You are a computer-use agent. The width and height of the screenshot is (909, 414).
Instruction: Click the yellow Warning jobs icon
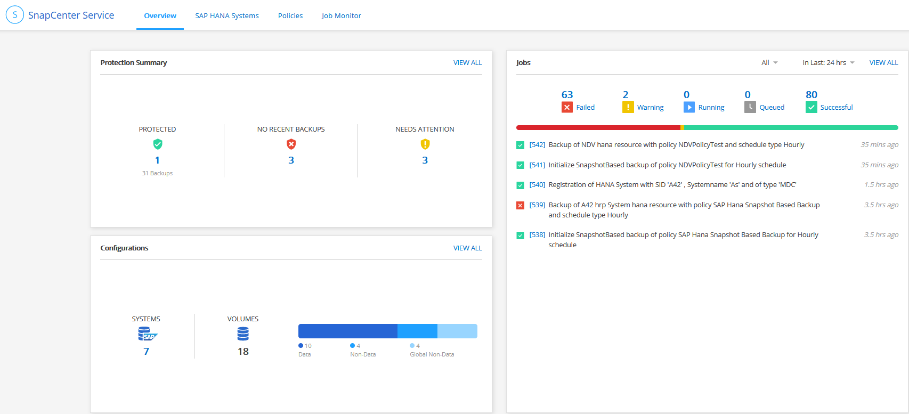(x=628, y=107)
